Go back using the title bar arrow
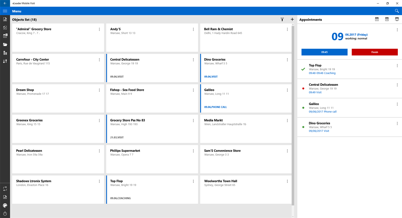402x218 pixels. coord(5,3)
